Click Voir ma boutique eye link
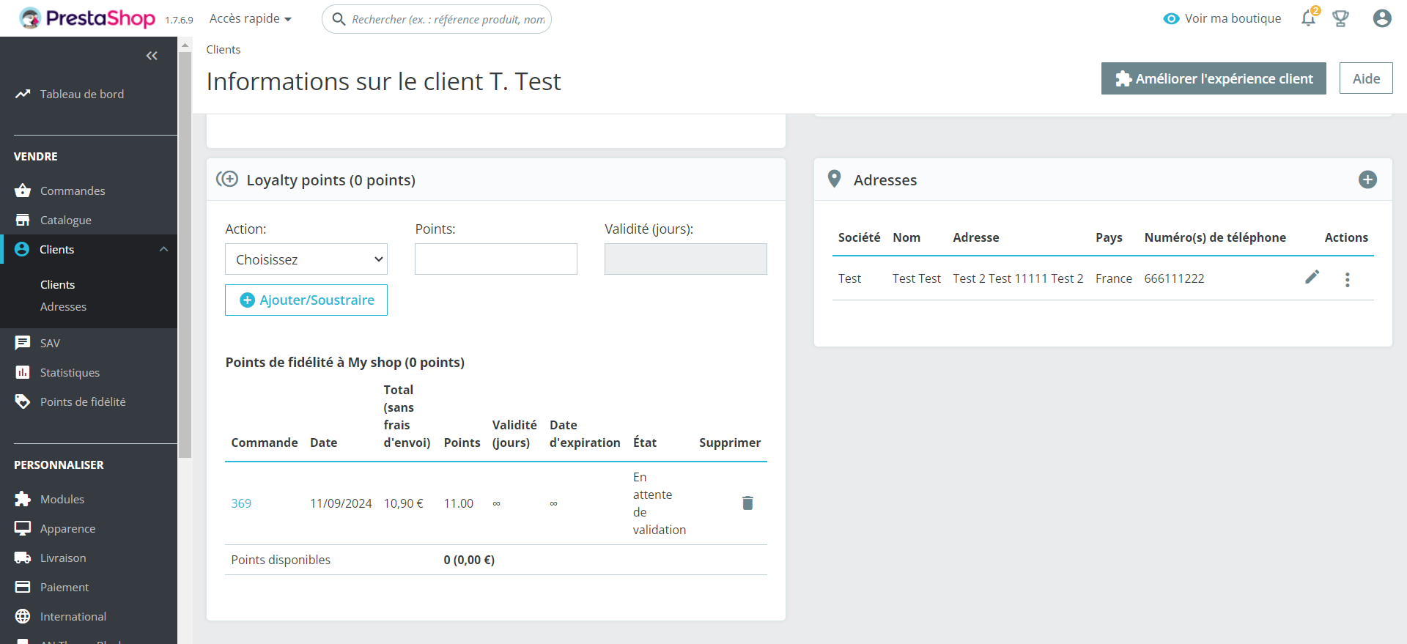1407x644 pixels. pyautogui.click(x=1222, y=18)
